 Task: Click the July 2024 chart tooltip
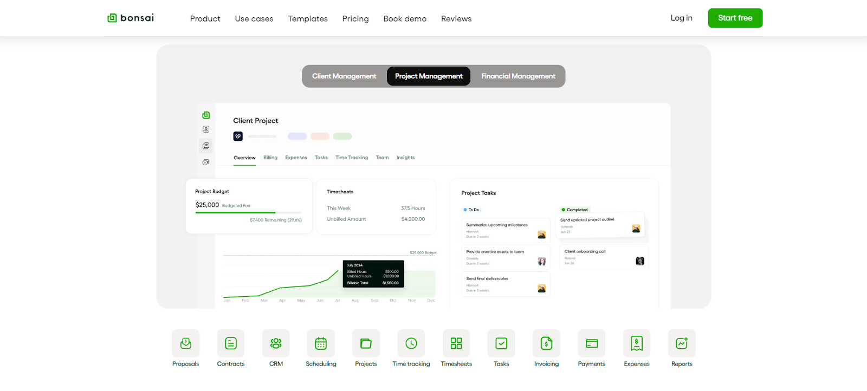373,274
